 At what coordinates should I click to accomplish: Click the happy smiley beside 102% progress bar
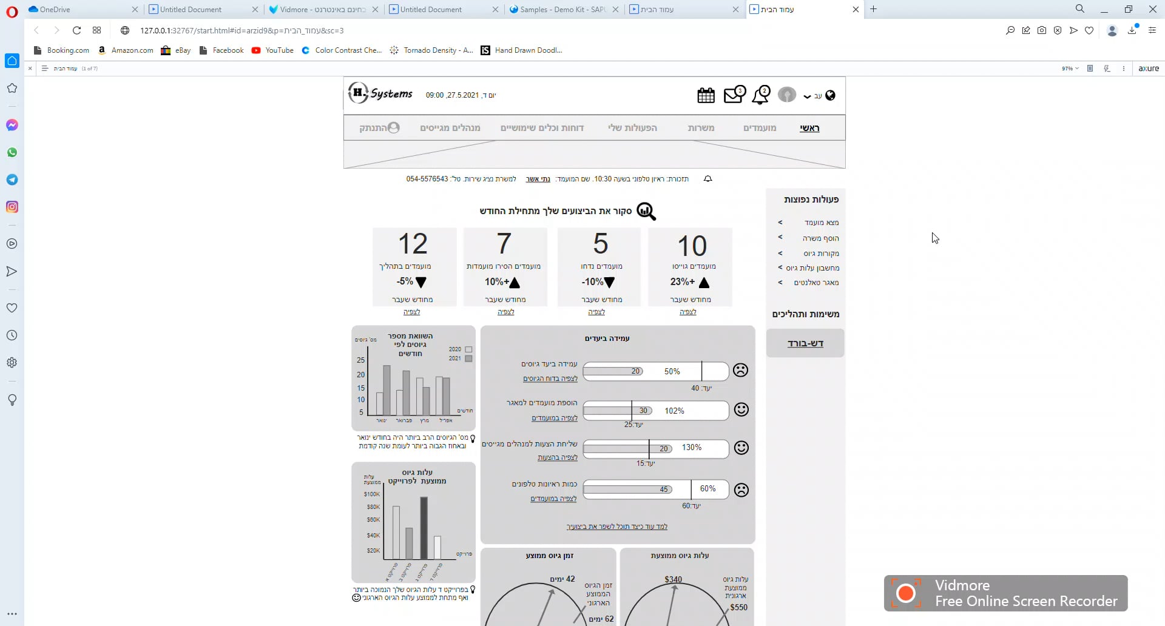(x=741, y=409)
